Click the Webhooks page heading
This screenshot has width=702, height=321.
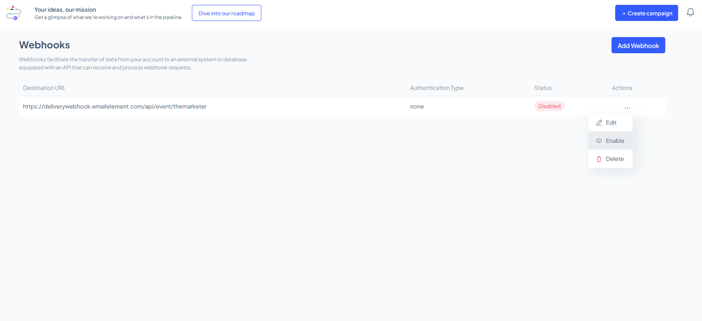(44, 45)
